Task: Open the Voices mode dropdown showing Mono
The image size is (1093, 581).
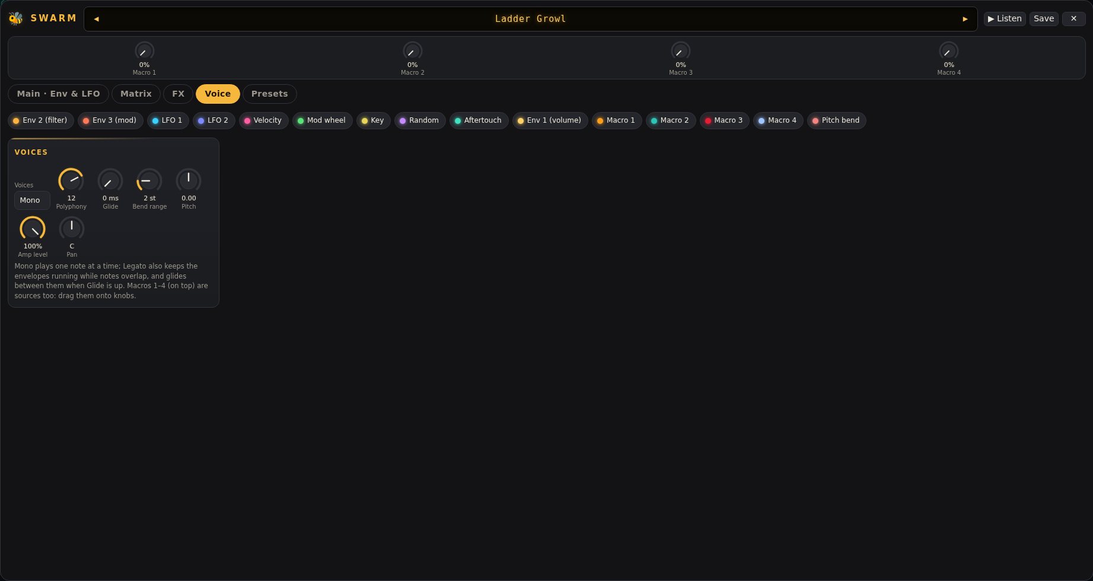Action: 32,200
